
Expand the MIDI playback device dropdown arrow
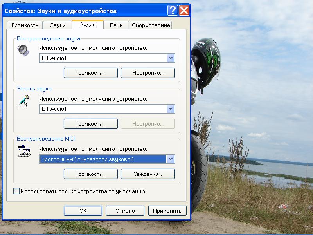tap(171, 159)
